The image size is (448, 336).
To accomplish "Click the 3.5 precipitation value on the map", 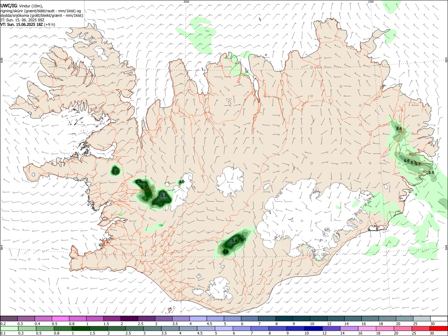I will [164, 196].
